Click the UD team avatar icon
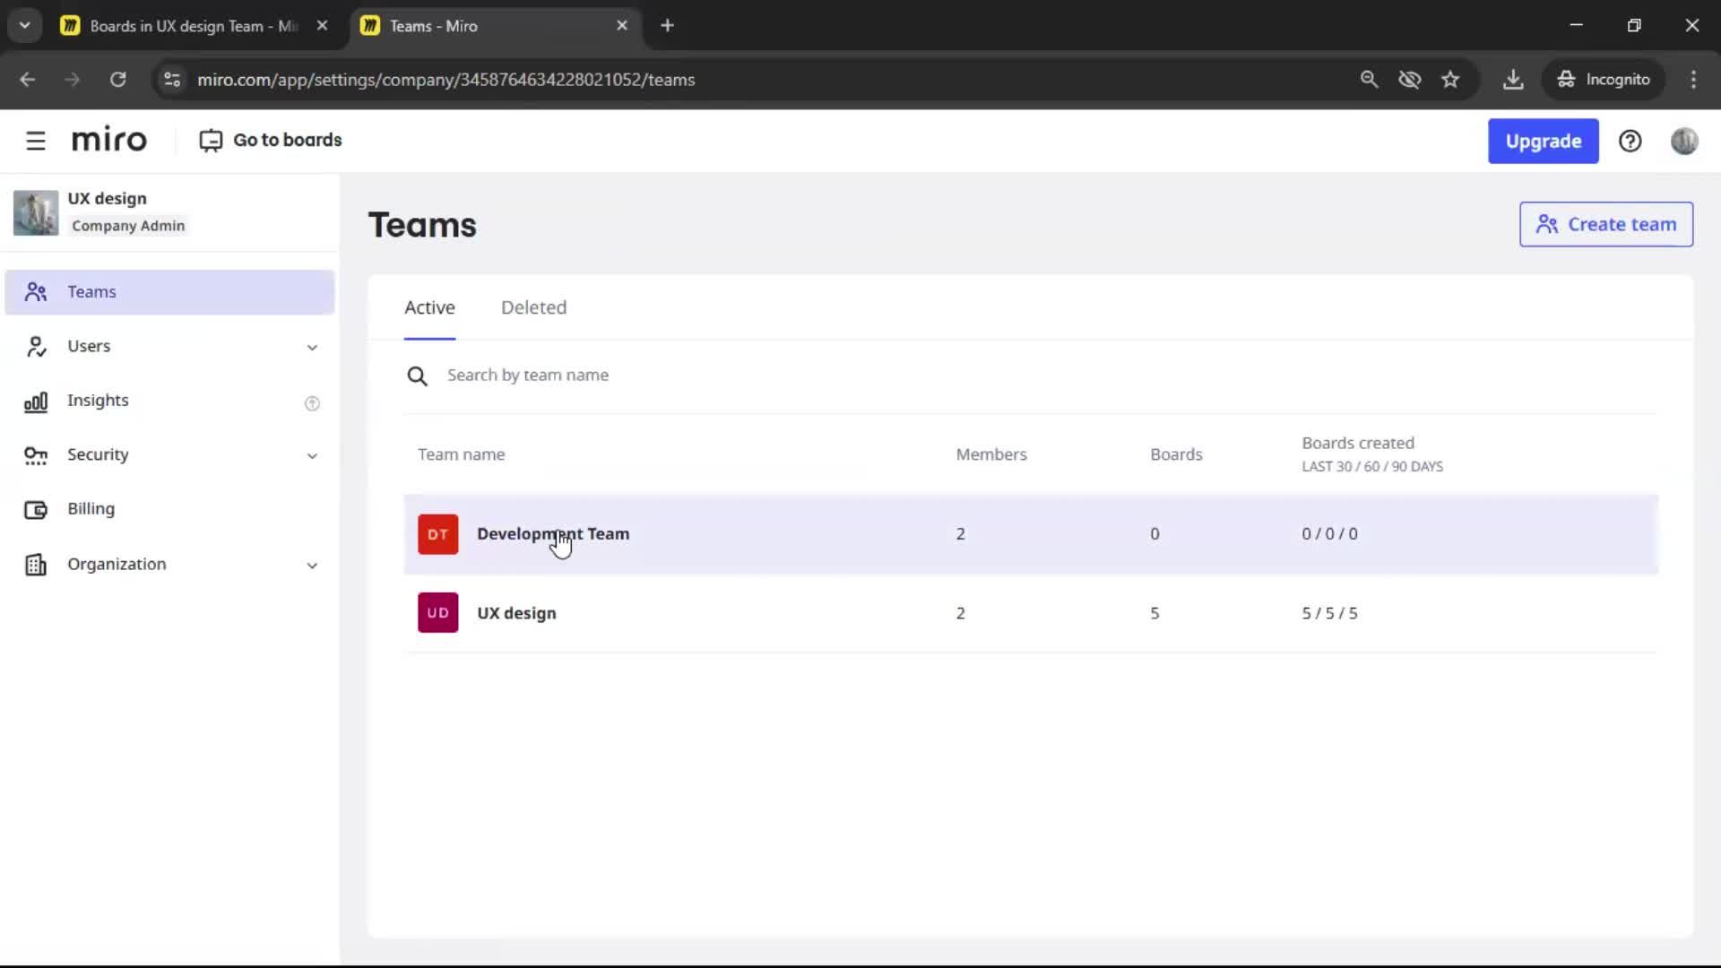Image resolution: width=1721 pixels, height=968 pixels. 437,613
